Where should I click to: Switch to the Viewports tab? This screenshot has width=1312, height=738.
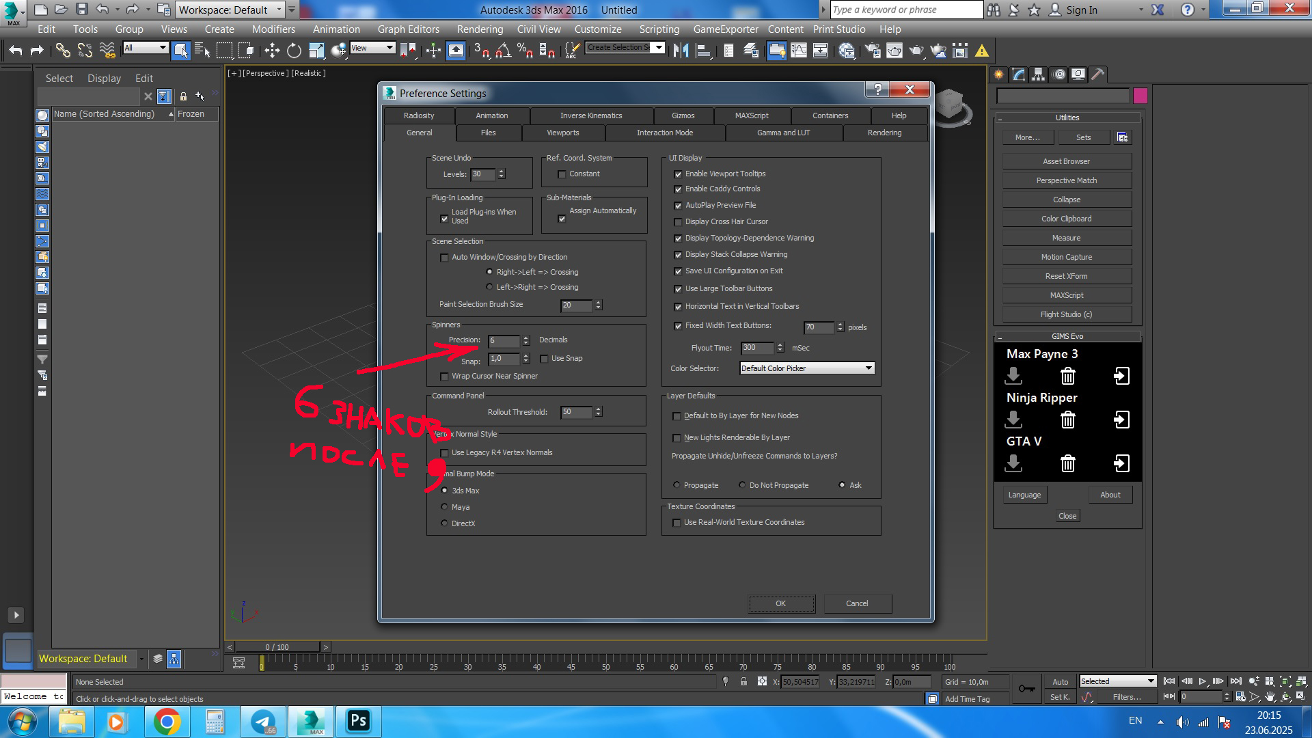point(562,133)
